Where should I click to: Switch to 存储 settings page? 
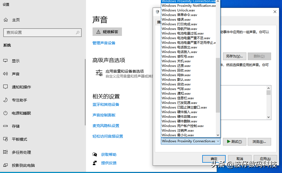[16, 126]
